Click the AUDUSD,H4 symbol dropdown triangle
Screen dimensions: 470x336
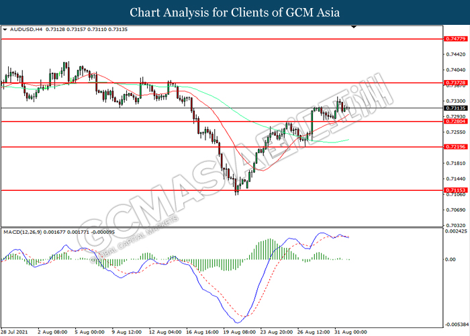point(5,30)
